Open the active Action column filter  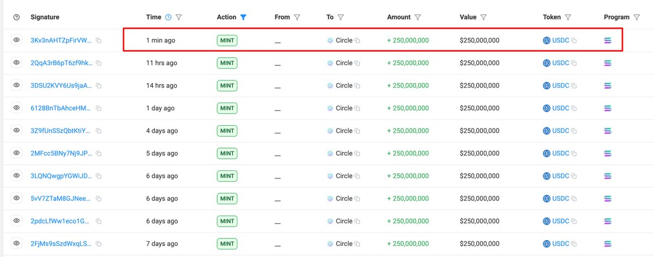click(x=244, y=17)
